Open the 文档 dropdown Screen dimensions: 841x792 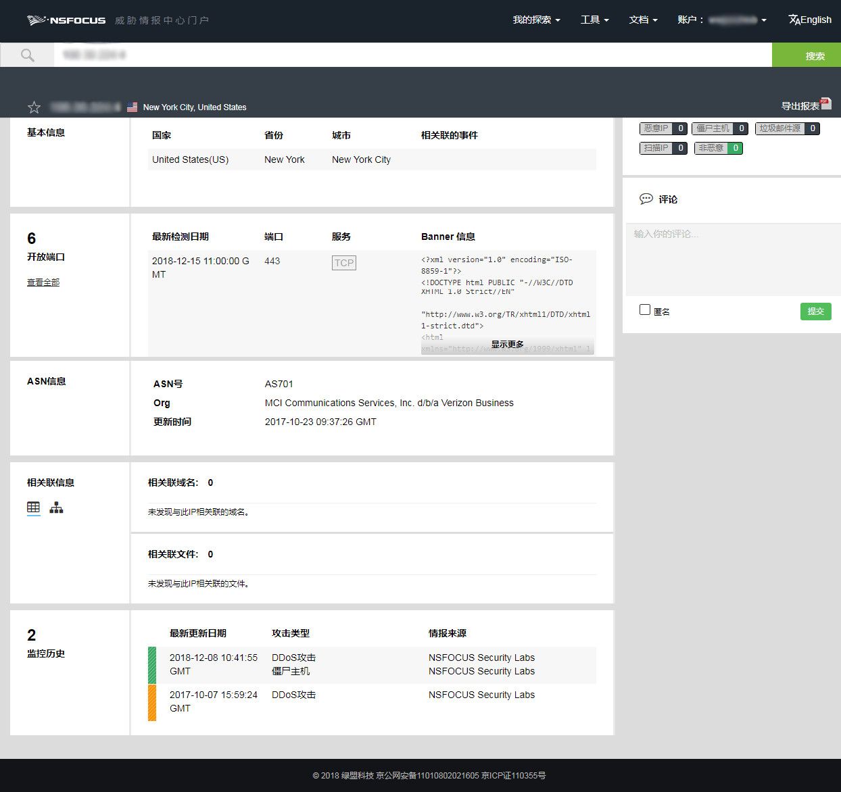tap(643, 20)
